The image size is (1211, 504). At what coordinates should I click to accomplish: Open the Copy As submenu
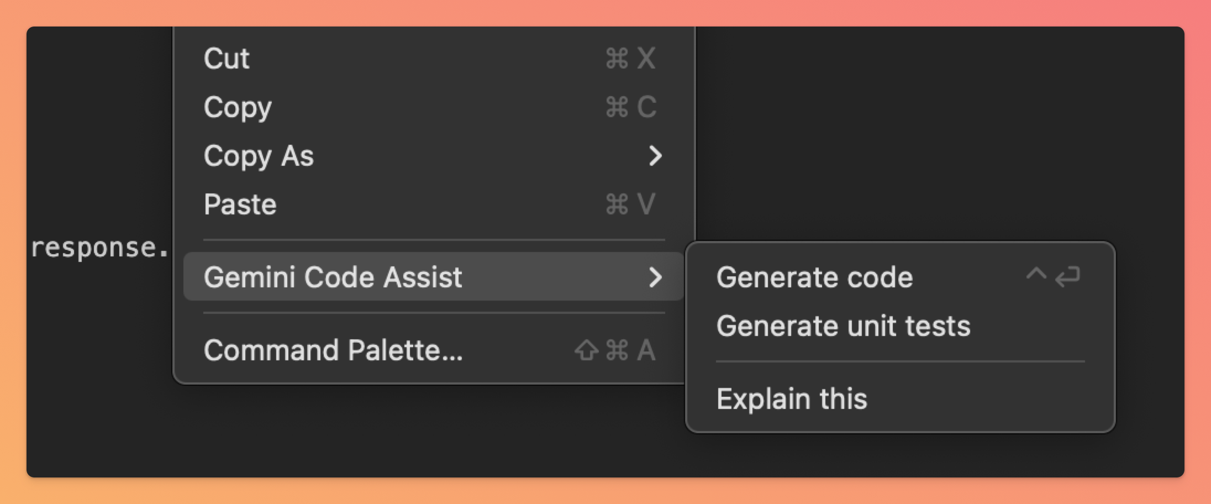pyautogui.click(x=258, y=155)
